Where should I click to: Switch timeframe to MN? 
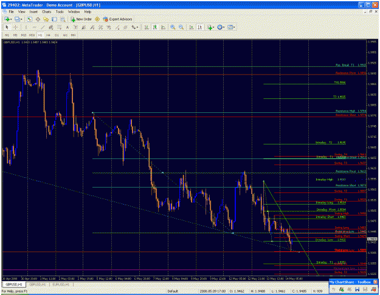(x=73, y=35)
